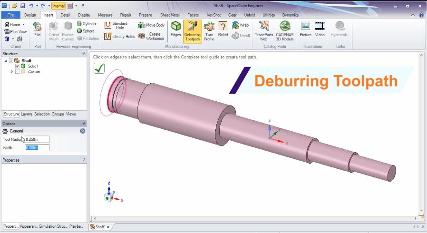Open TraceParts Web catalog

[x=263, y=31]
